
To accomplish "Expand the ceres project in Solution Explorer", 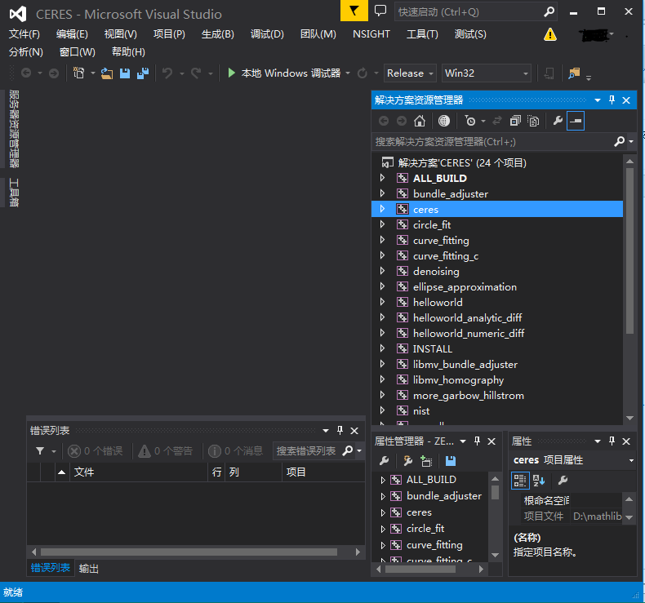I will coord(382,209).
